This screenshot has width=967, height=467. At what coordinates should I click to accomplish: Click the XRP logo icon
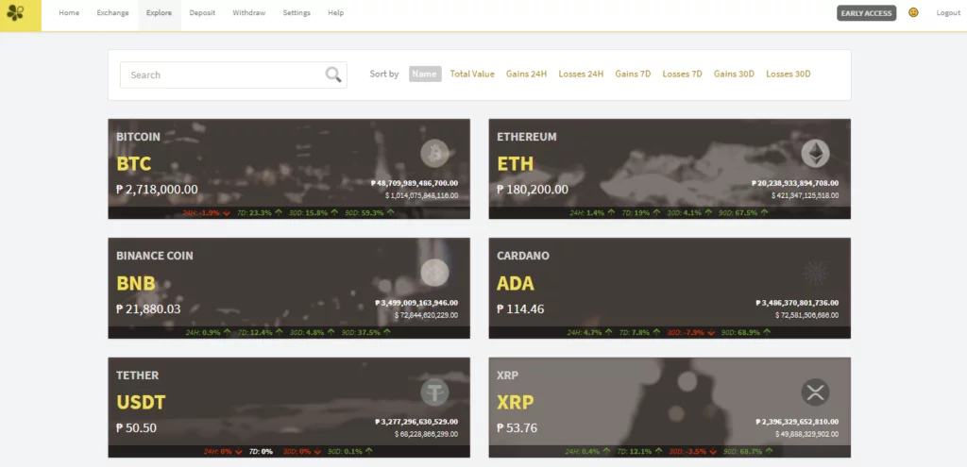coord(815,392)
